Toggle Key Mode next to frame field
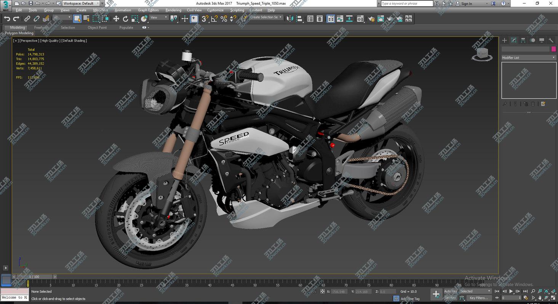Screen dimensions: 558x304 (x=497, y=298)
